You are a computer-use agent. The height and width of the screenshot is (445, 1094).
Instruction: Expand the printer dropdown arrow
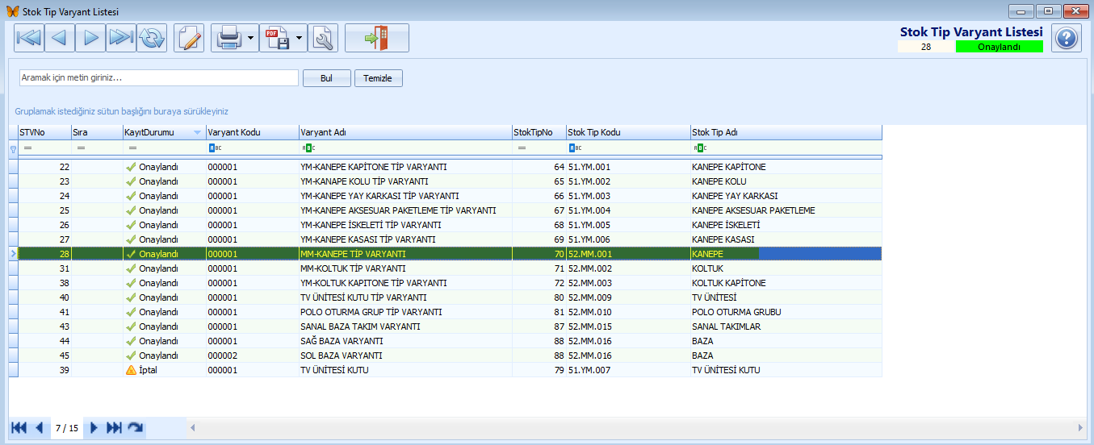coord(251,38)
